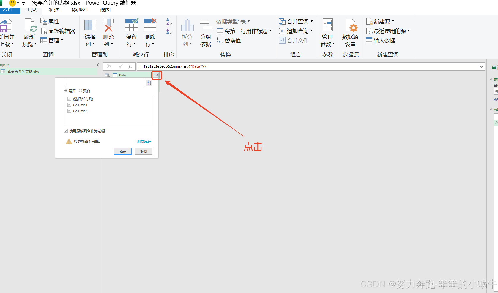The width and height of the screenshot is (498, 293).
Task: Open the Advanced Editor (高级编辑器)
Action: 58,31
